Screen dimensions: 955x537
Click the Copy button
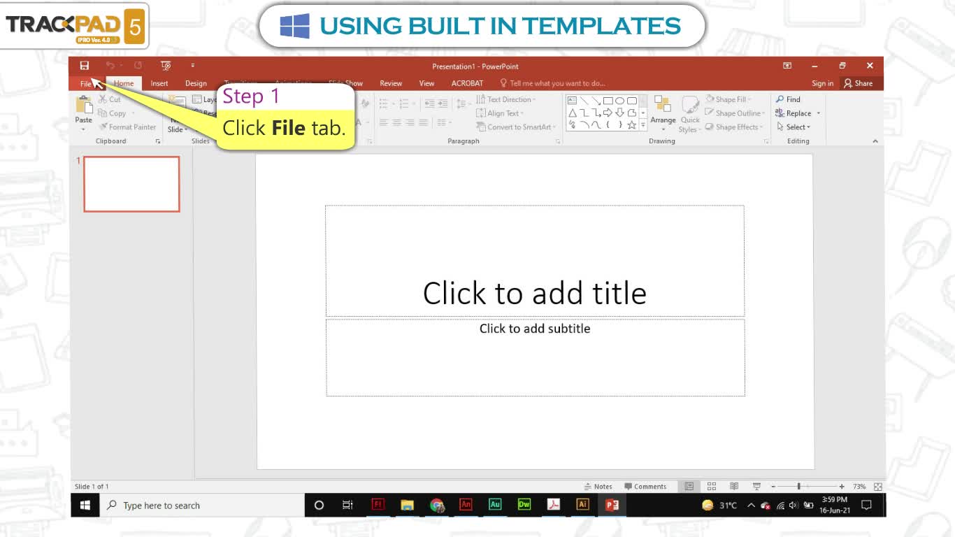112,113
